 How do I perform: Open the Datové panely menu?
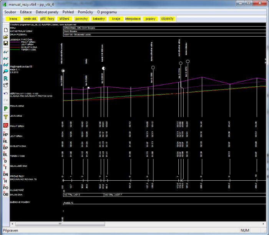point(47,12)
